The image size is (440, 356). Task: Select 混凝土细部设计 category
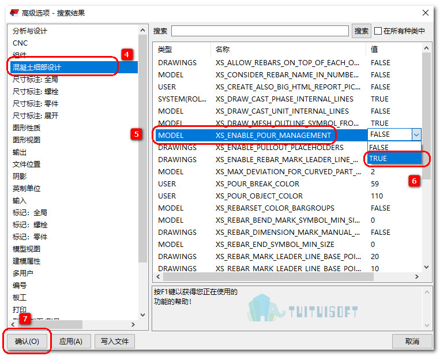click(74, 67)
